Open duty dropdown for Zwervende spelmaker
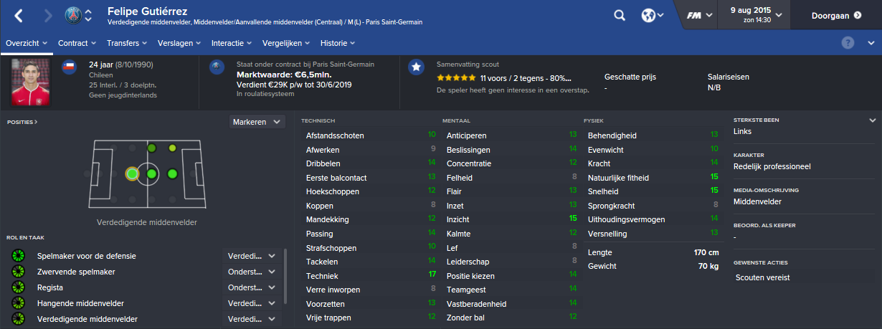This screenshot has width=882, height=329. (252, 272)
